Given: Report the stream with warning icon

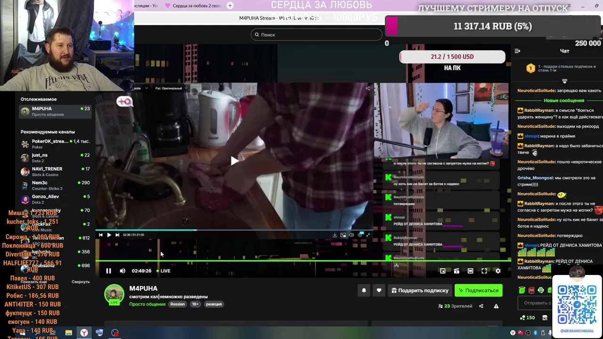Looking at the screenshot, I should (496, 306).
